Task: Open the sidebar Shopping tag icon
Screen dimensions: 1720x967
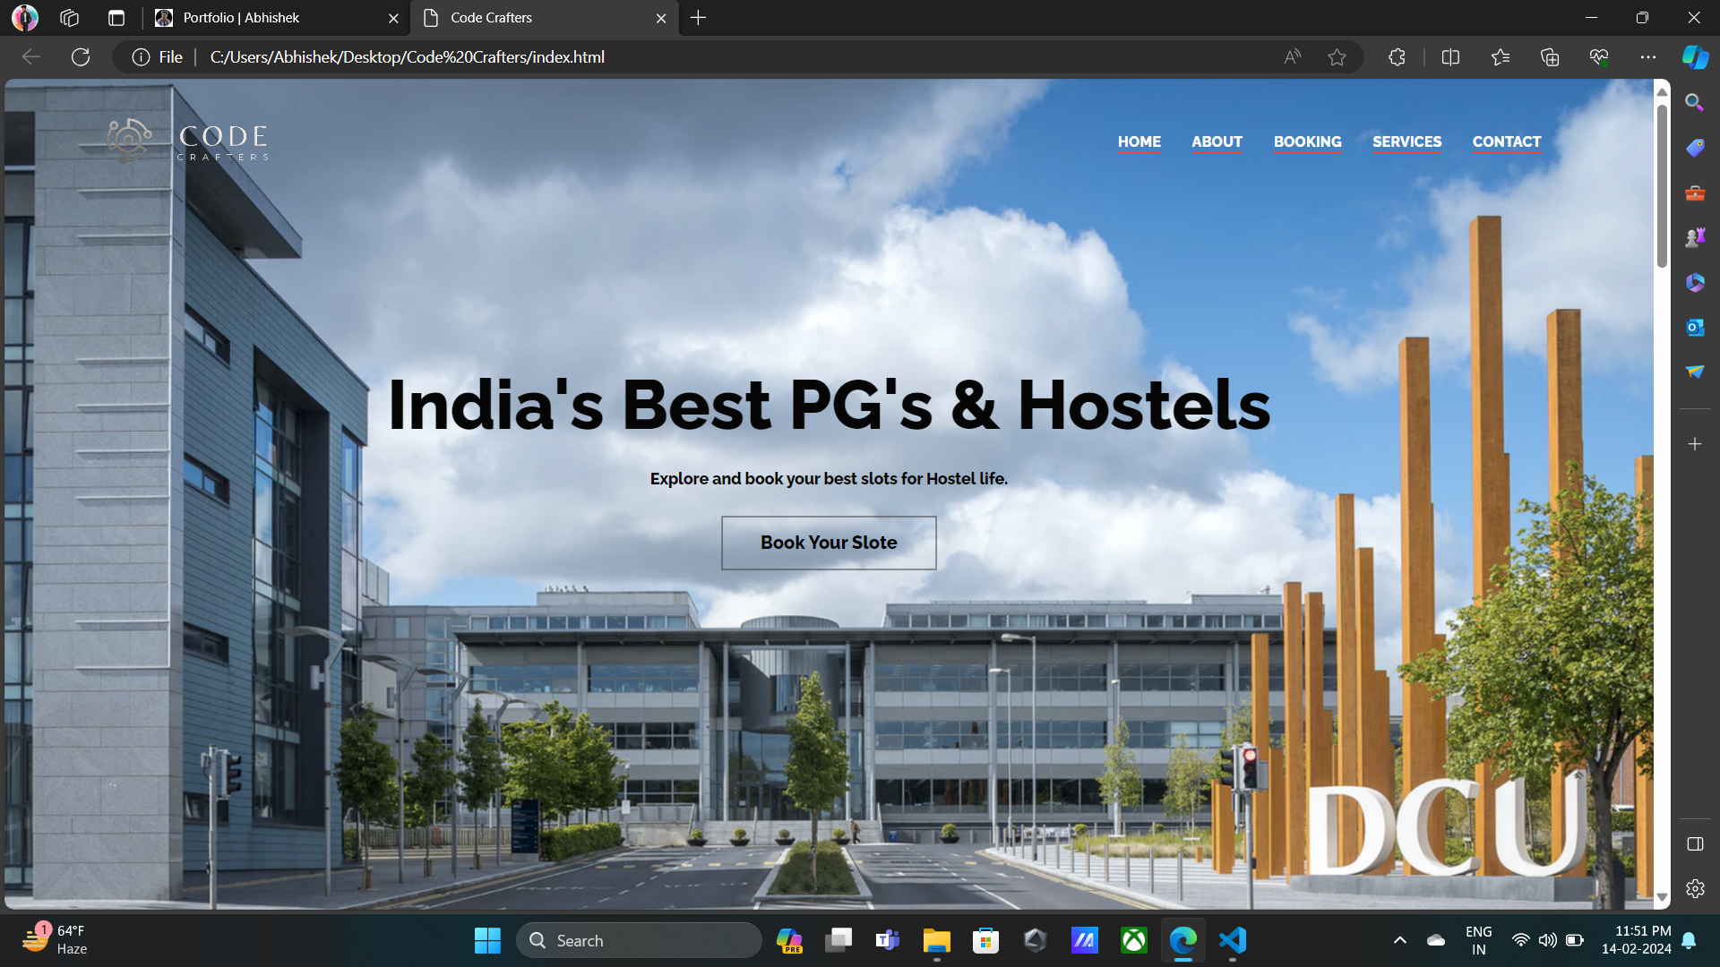Action: coord(1694,147)
